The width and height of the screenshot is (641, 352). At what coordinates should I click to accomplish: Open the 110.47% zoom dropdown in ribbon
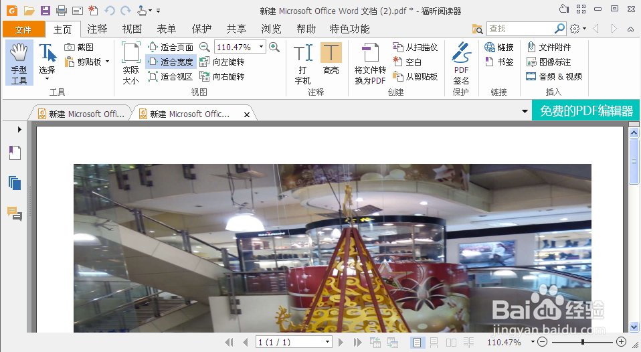(x=261, y=47)
